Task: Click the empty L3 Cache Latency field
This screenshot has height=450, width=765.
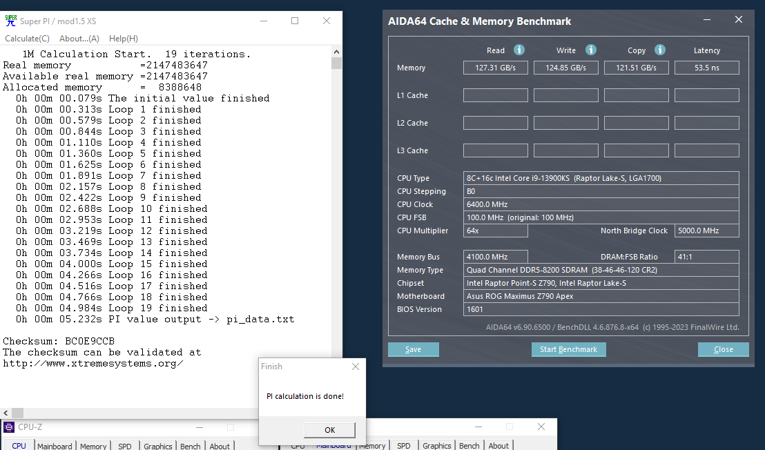Action: 706,150
